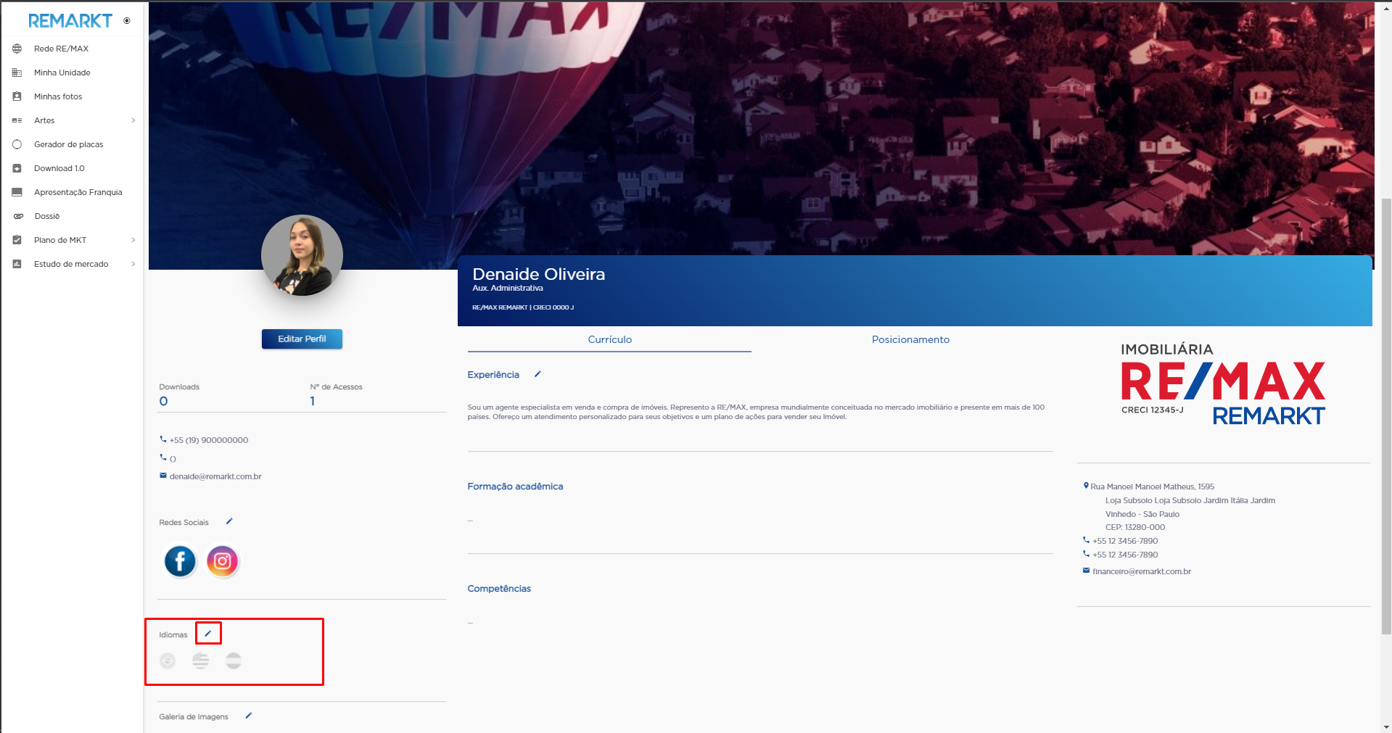Image resolution: width=1392 pixels, height=733 pixels.
Task: Open the Instagram profile icon
Action: 223,561
